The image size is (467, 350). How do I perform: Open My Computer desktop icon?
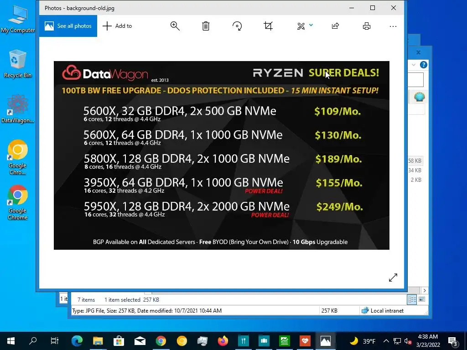(18, 19)
